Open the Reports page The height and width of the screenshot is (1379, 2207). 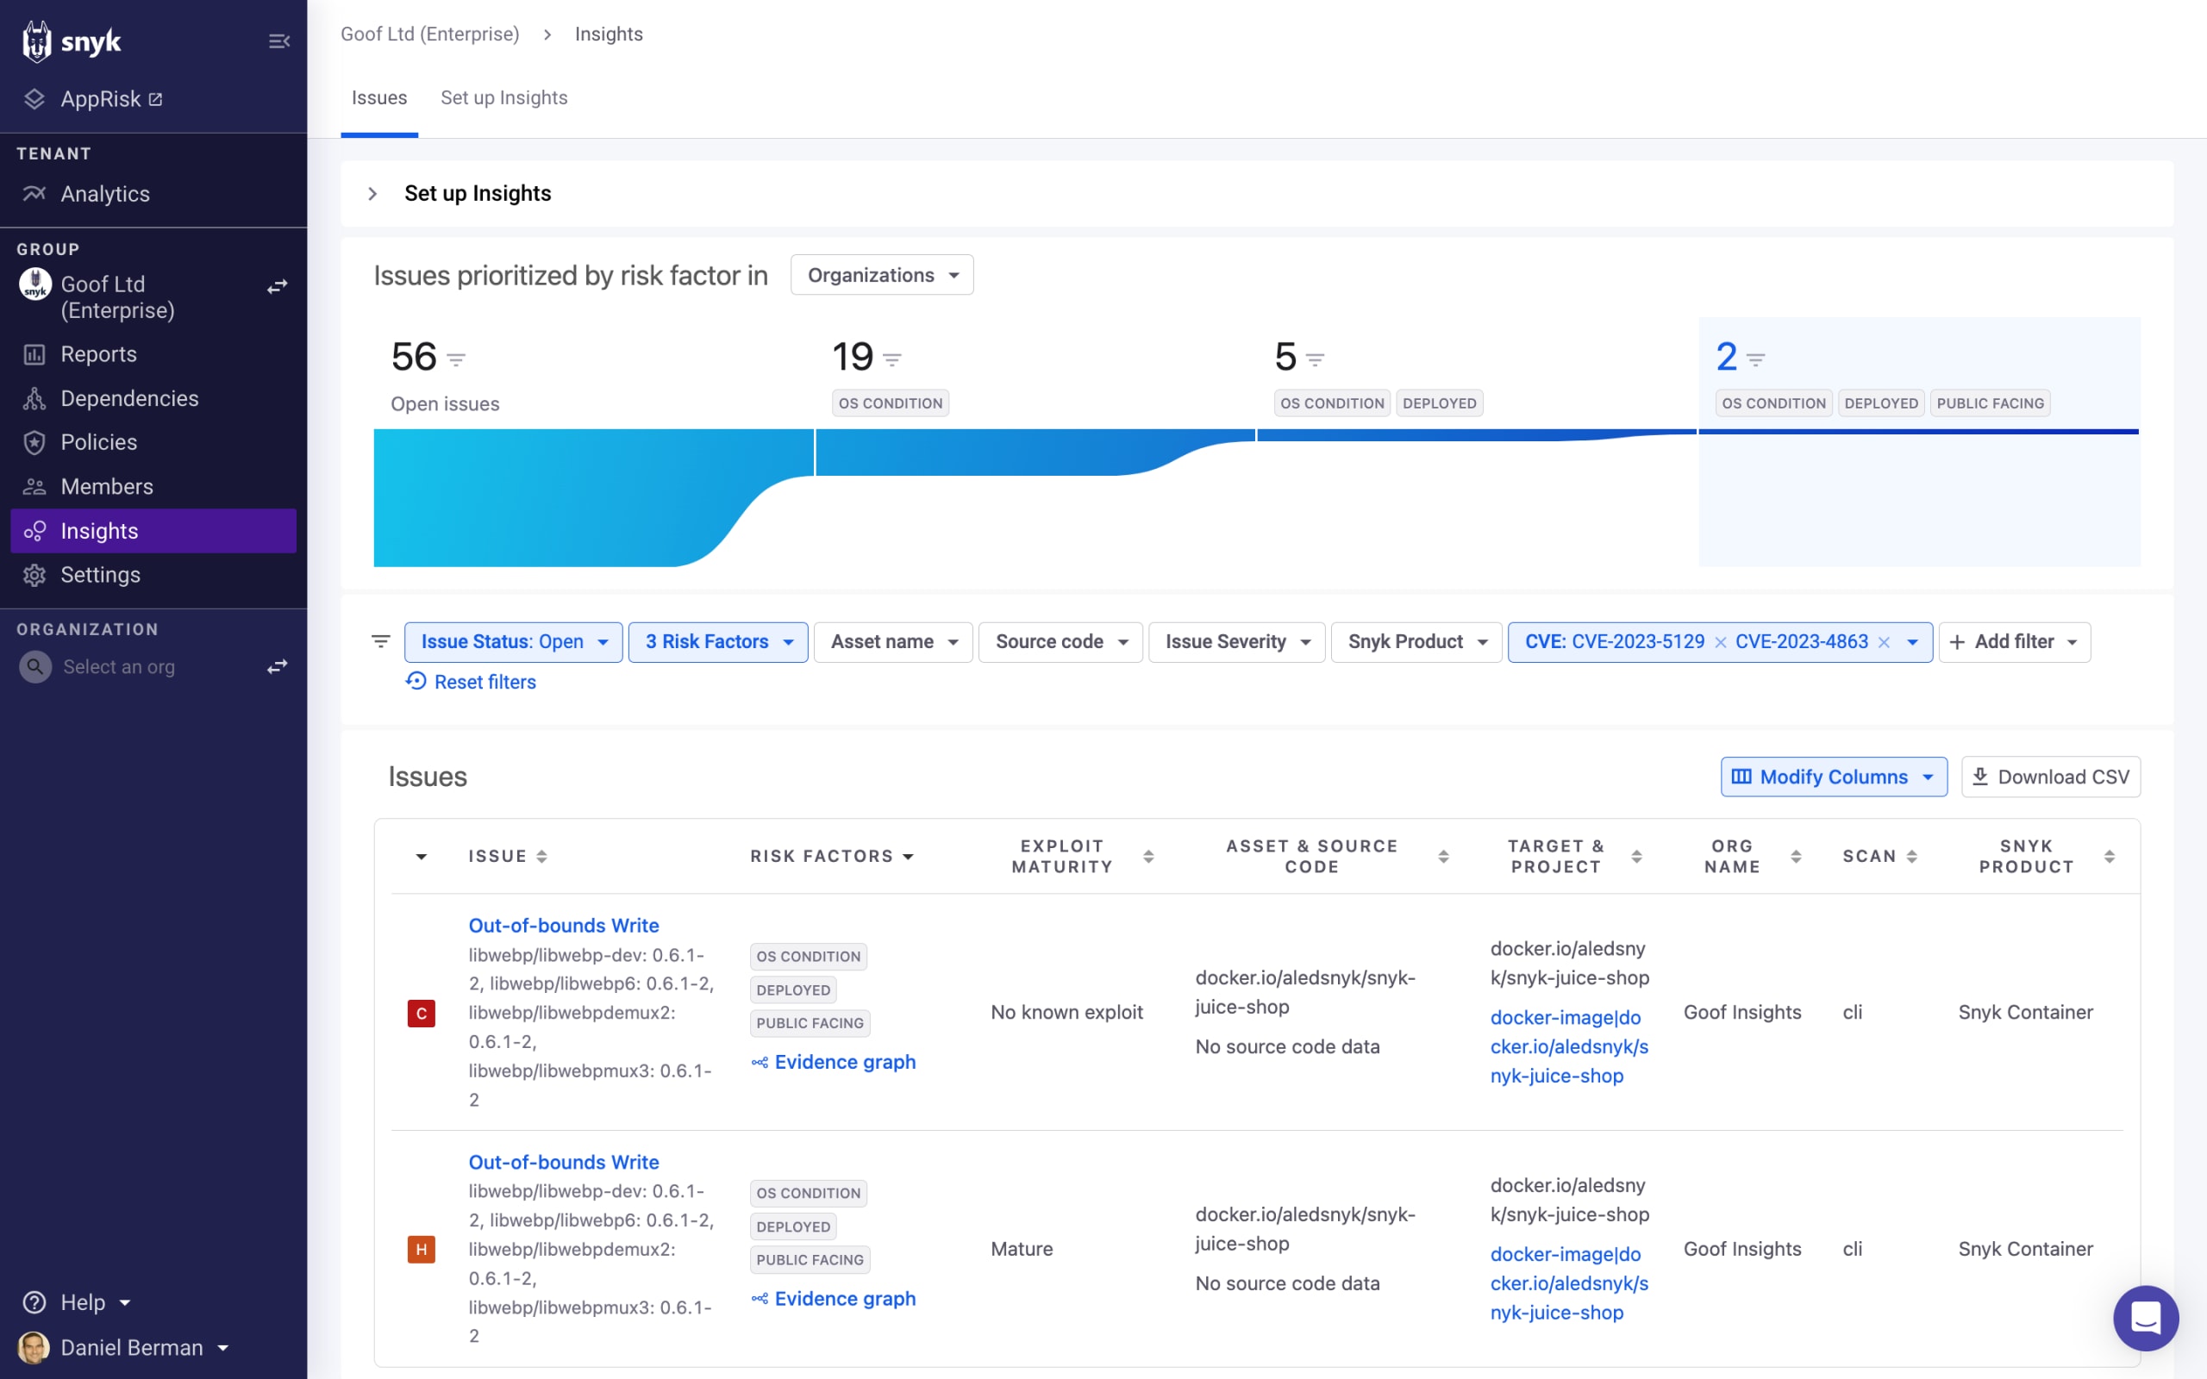pos(98,354)
